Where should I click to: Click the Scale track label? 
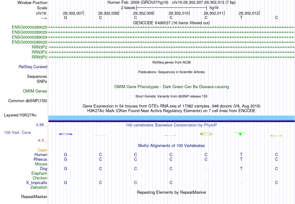pos(42,8)
